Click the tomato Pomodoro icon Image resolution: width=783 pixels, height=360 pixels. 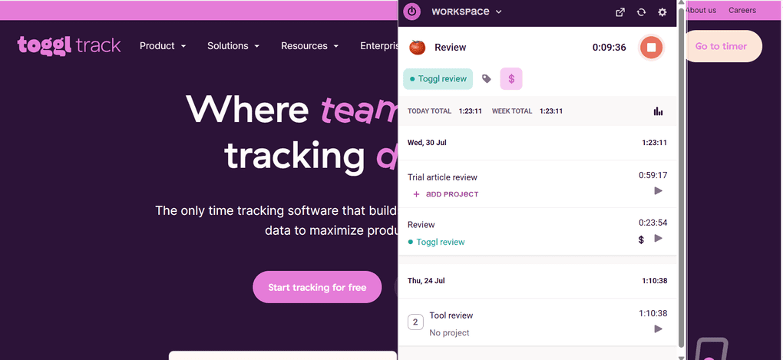[x=417, y=48]
